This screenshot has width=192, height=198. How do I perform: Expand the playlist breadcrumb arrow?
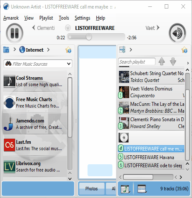coord(131,49)
